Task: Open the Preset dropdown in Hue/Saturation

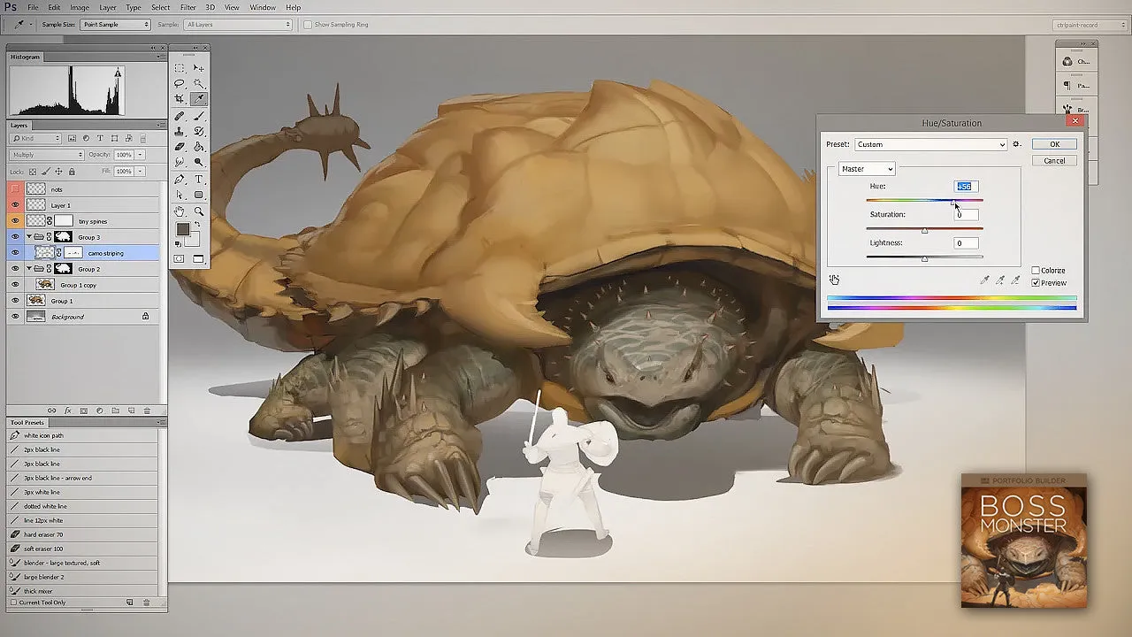Action: click(930, 144)
